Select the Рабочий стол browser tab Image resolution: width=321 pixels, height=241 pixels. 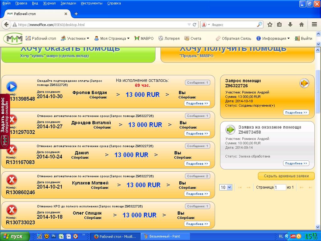pyautogui.click(x=37, y=14)
